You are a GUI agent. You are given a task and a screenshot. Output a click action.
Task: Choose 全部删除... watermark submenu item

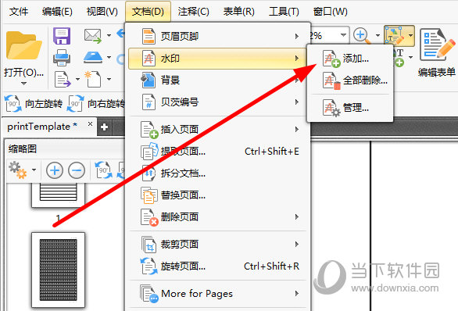[350, 80]
